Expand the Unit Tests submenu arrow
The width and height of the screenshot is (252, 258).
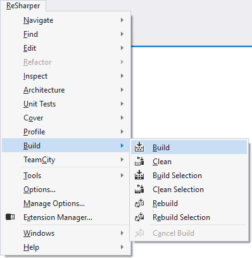click(x=122, y=104)
